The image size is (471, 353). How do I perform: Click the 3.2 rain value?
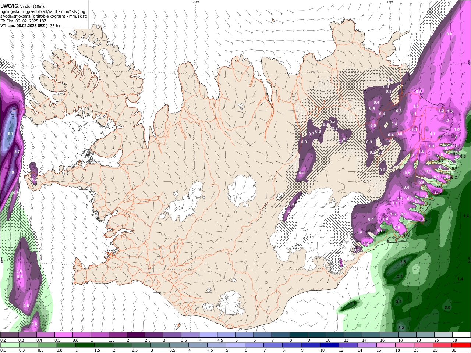(401, 328)
